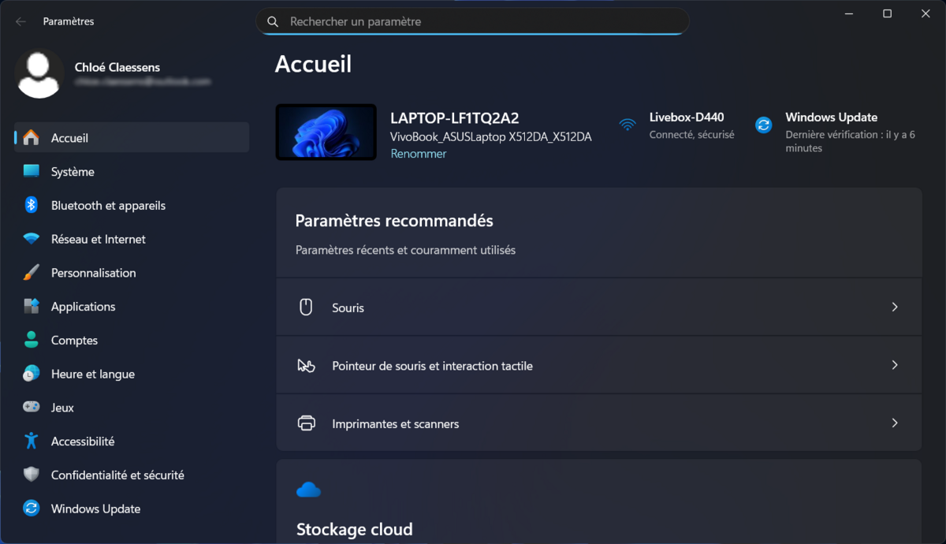This screenshot has width=946, height=544.
Task: Open Livebox-D440 network status
Action: (x=676, y=125)
